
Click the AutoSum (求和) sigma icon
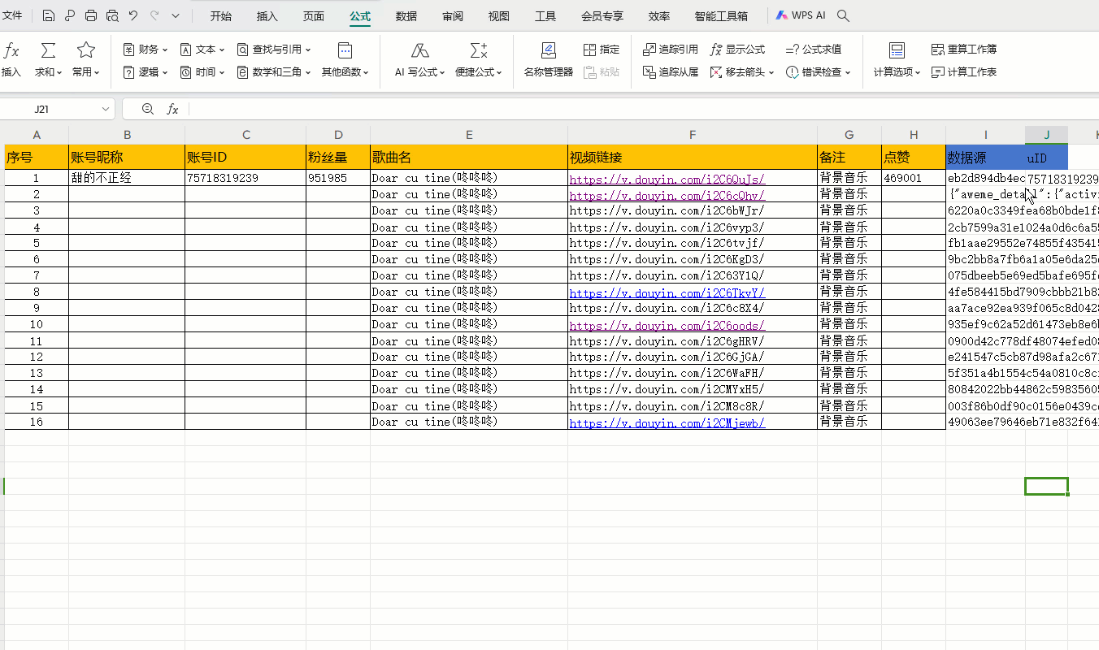tap(49, 51)
